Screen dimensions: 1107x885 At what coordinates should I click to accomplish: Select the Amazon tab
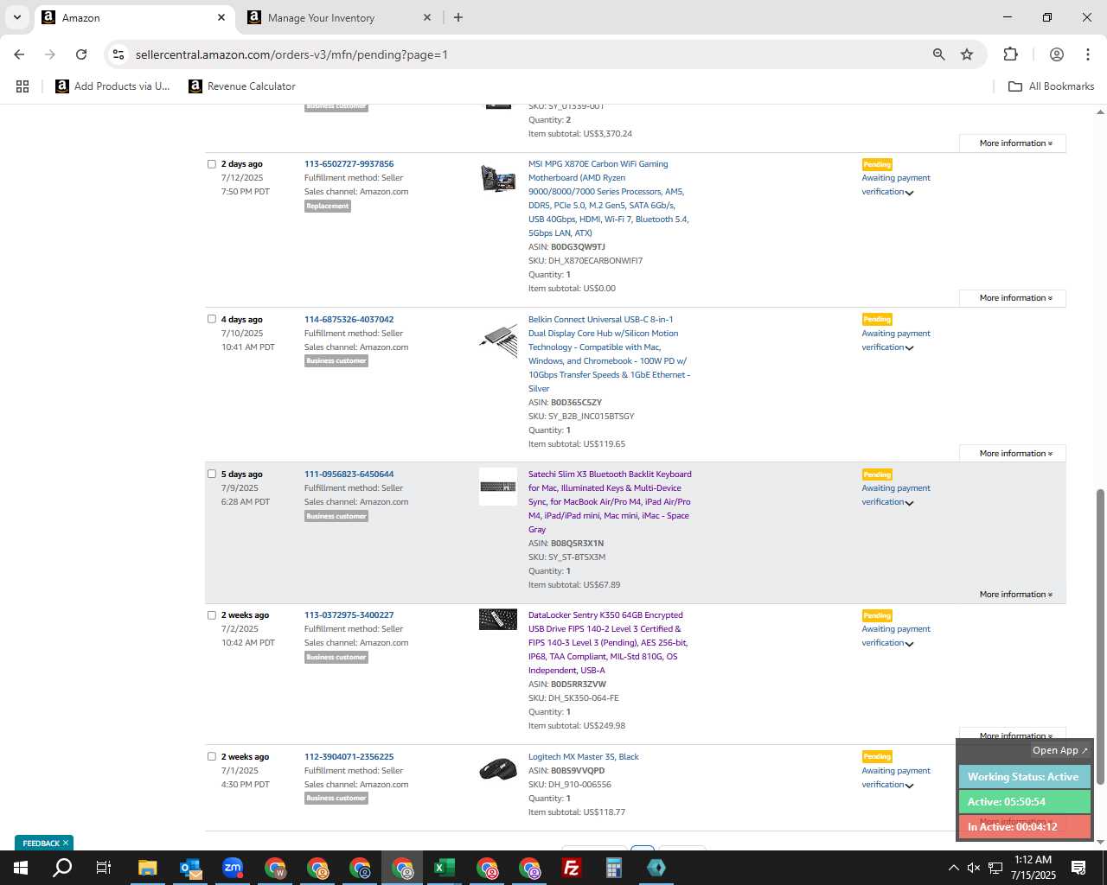pyautogui.click(x=134, y=17)
